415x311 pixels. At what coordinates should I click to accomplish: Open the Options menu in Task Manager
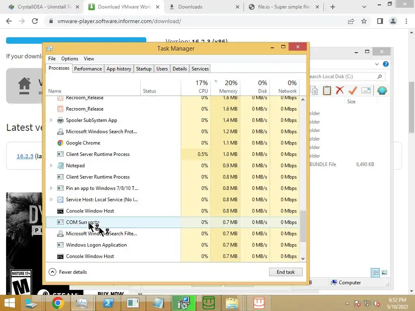70,59
